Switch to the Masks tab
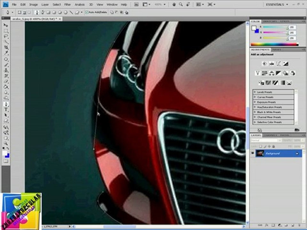This screenshot has height=230, width=307. [x=277, y=50]
